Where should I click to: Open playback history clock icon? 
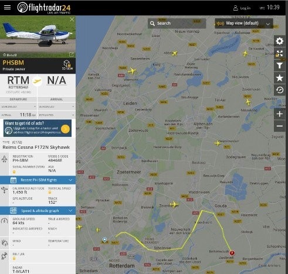click(x=280, y=90)
